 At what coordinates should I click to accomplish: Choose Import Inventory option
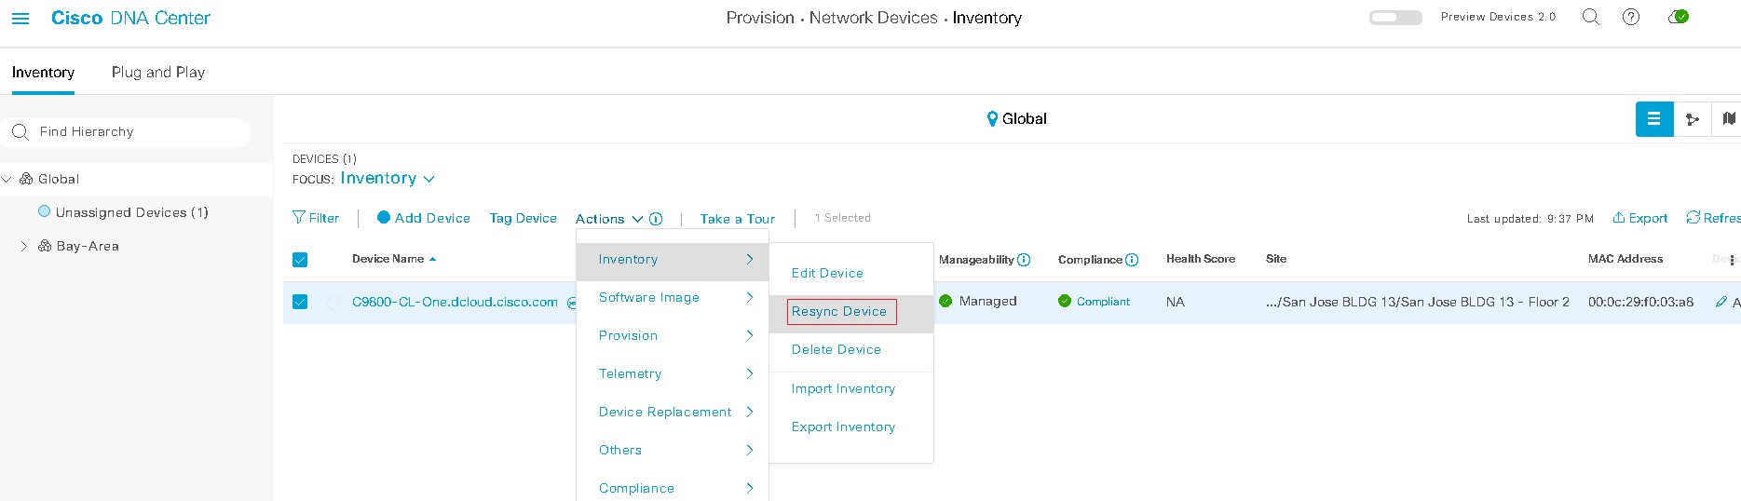[x=843, y=388]
